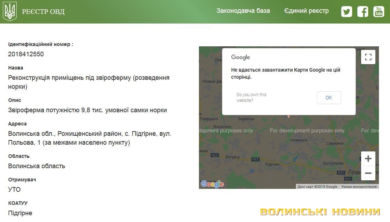The height and width of the screenshot is (222, 390).
Task: Follow the 'Do you own this website?' link
Action: coord(251,97)
